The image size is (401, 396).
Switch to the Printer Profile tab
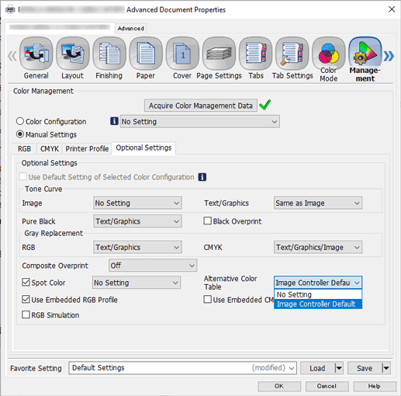coord(87,148)
